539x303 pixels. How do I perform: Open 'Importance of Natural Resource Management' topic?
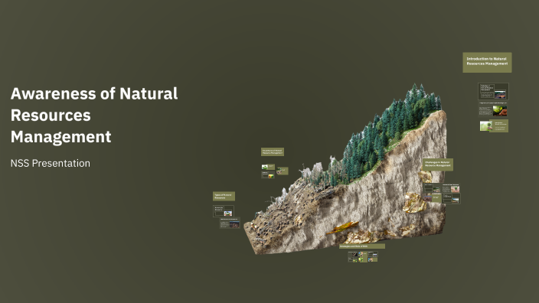[x=273, y=151]
